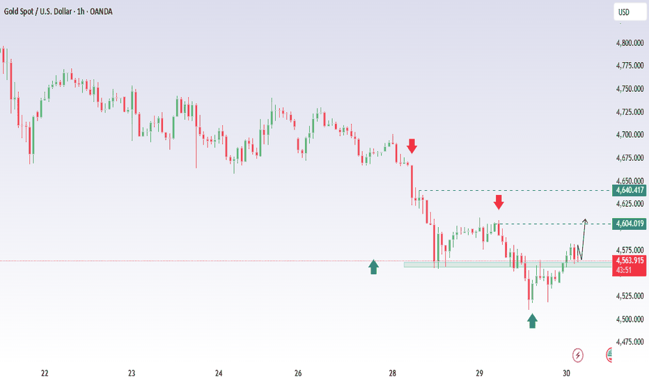Click the red down arrow above 4,604 level
This screenshot has width=649, height=383.
tap(499, 202)
